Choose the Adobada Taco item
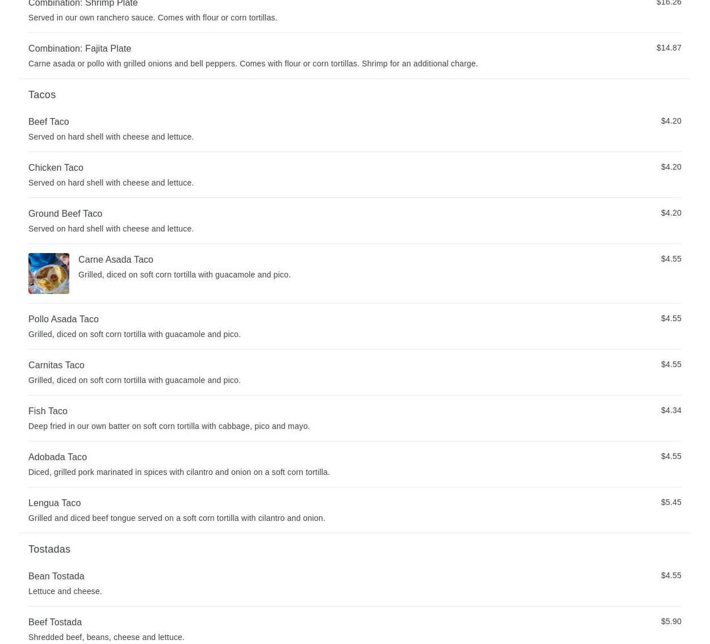This screenshot has height=644, width=710. tap(354, 464)
